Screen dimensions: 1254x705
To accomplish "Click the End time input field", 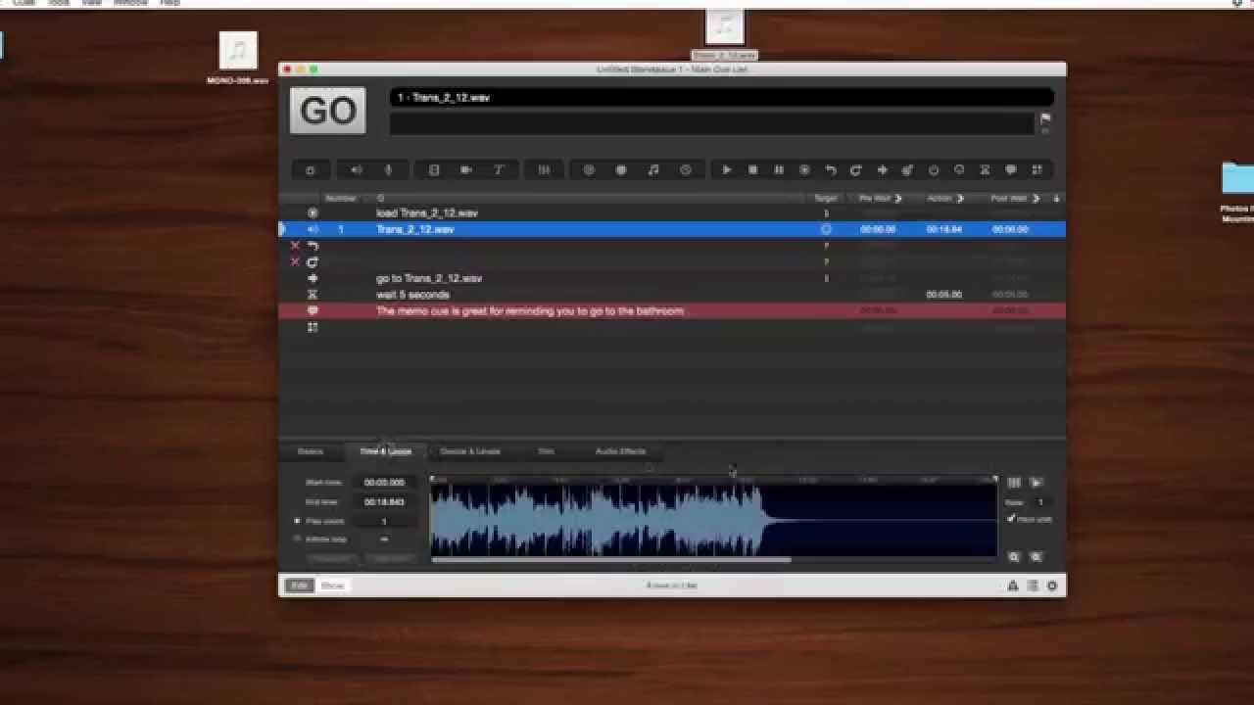I will point(384,501).
